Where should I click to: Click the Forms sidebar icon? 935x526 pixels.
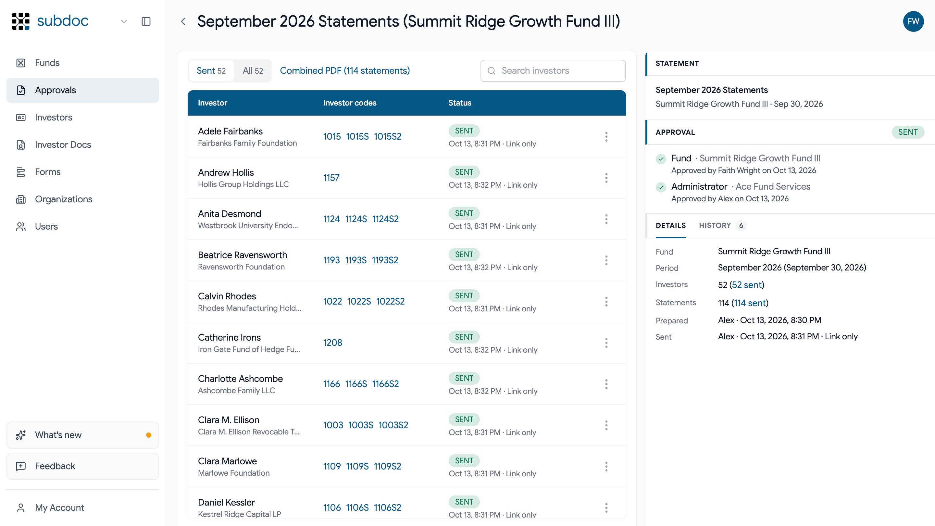click(x=21, y=172)
